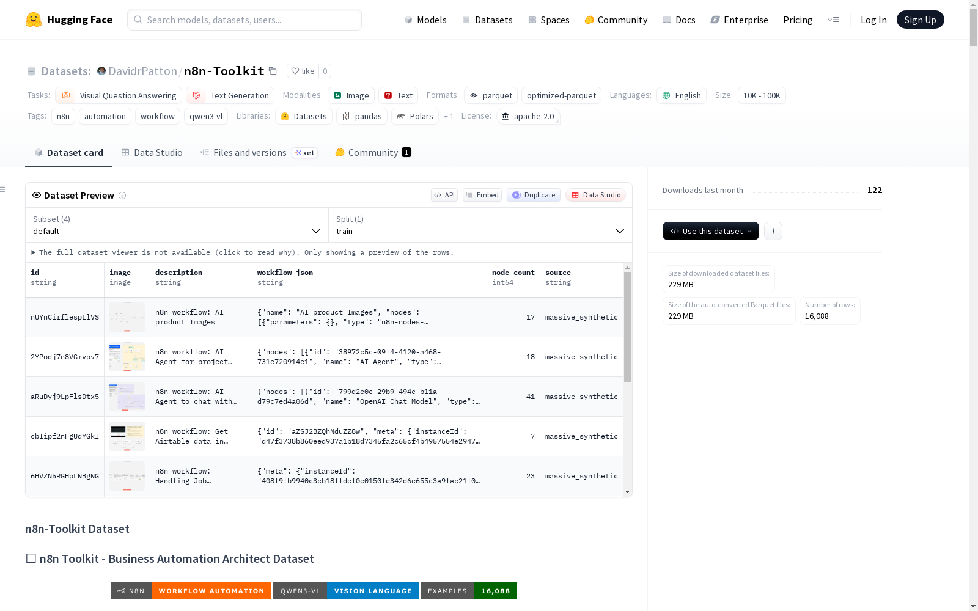Click the API button in Dataset Preview
The width and height of the screenshot is (978, 611).
click(444, 196)
